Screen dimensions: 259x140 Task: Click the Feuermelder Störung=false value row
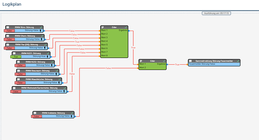click(214, 64)
